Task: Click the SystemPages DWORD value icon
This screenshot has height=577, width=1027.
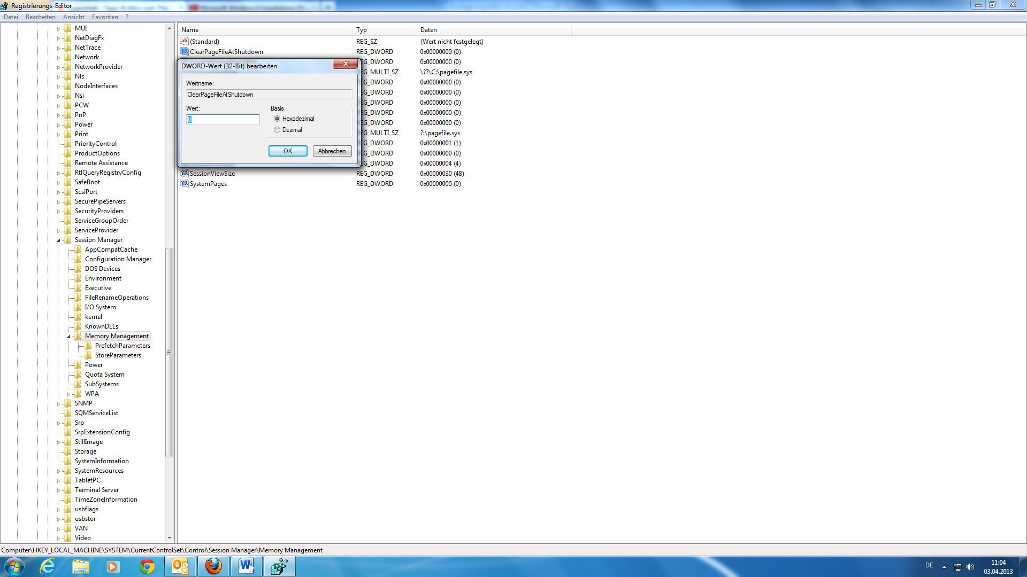Action: (x=185, y=184)
